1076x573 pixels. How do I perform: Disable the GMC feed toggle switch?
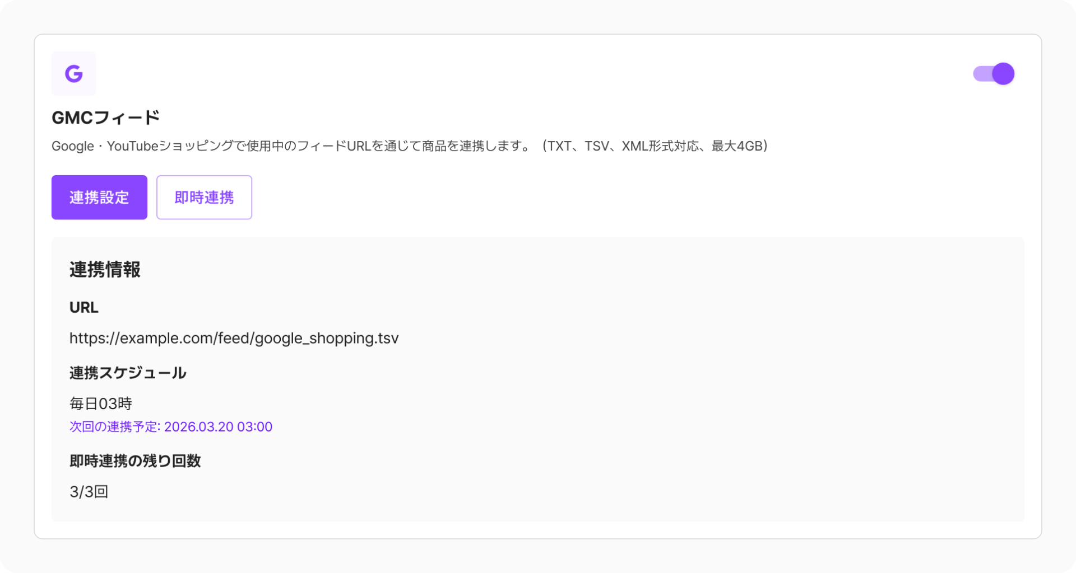[x=993, y=74]
